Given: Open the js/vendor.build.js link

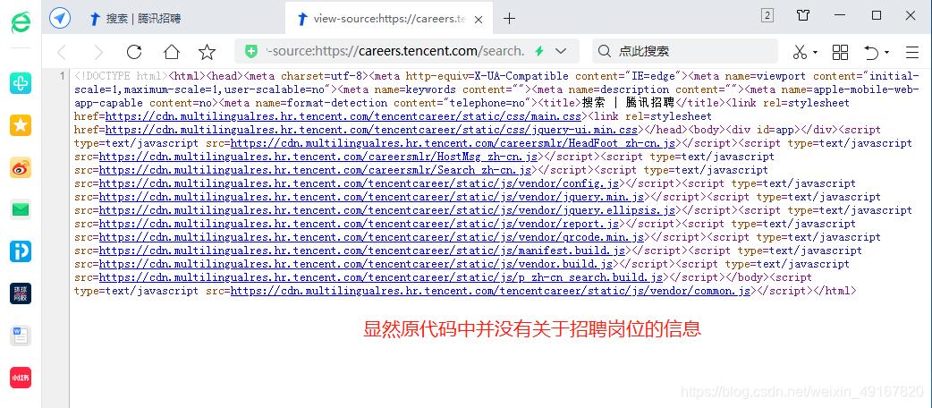Looking at the screenshot, I should (x=356, y=263).
